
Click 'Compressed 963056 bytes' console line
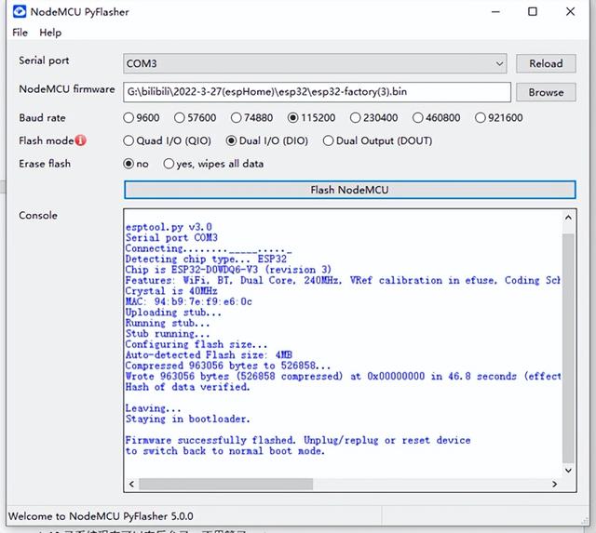[228, 366]
